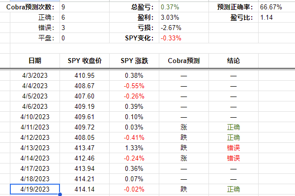
Task: Click the SPY 收盘价 header cell
Action: (x=85, y=61)
